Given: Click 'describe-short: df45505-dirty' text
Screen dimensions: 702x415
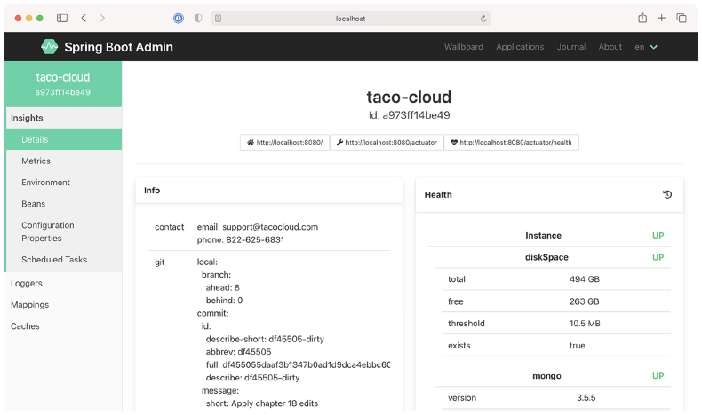Looking at the screenshot, I should click(x=265, y=339).
